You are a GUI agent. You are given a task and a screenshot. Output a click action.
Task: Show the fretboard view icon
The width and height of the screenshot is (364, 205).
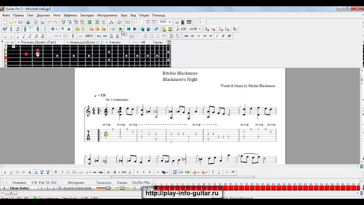click(183, 22)
